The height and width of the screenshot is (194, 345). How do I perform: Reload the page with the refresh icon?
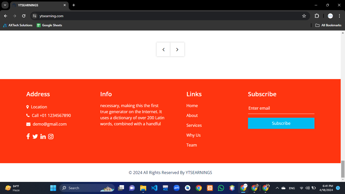click(24, 16)
